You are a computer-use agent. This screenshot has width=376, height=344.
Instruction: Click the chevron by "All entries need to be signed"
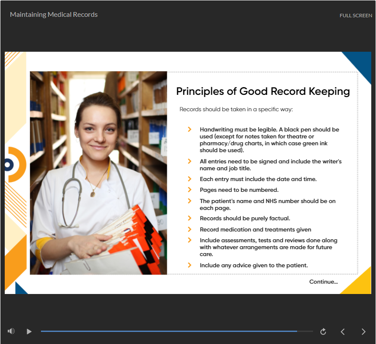coord(190,161)
